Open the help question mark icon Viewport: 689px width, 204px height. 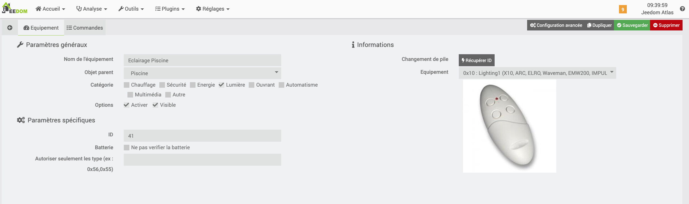click(682, 9)
